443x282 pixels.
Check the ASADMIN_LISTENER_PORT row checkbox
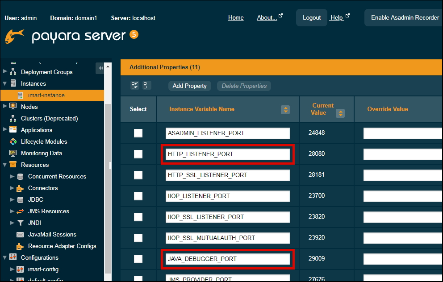(138, 133)
